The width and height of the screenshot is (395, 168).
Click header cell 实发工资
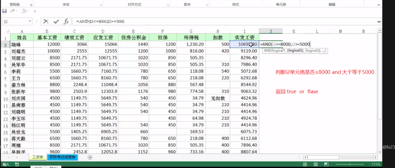pos(244,37)
